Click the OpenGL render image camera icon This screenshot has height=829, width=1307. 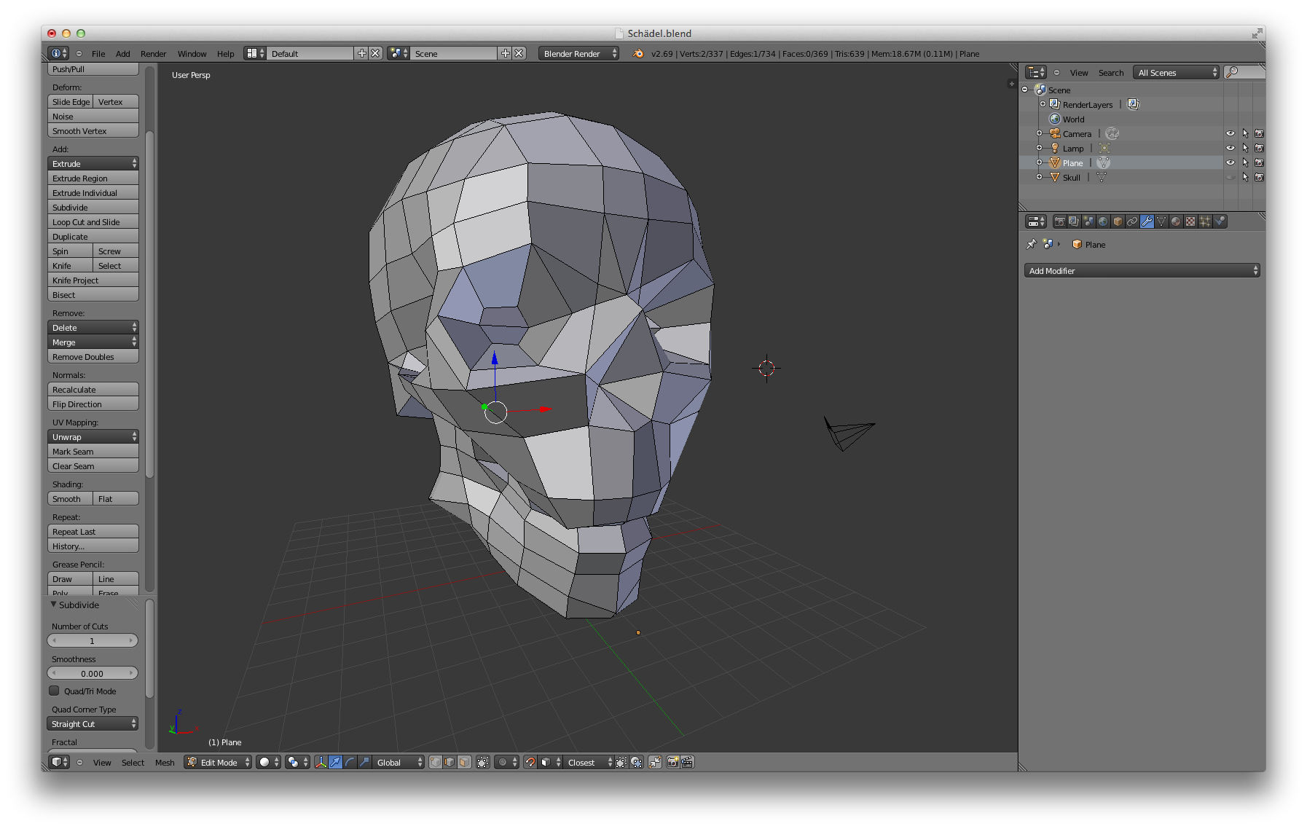(672, 762)
